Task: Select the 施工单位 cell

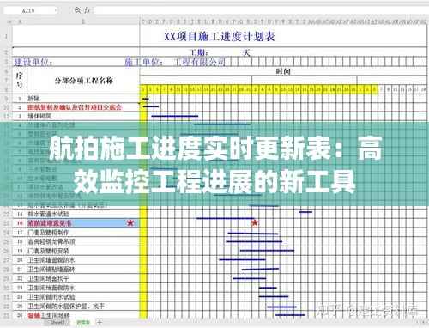Action: point(144,62)
